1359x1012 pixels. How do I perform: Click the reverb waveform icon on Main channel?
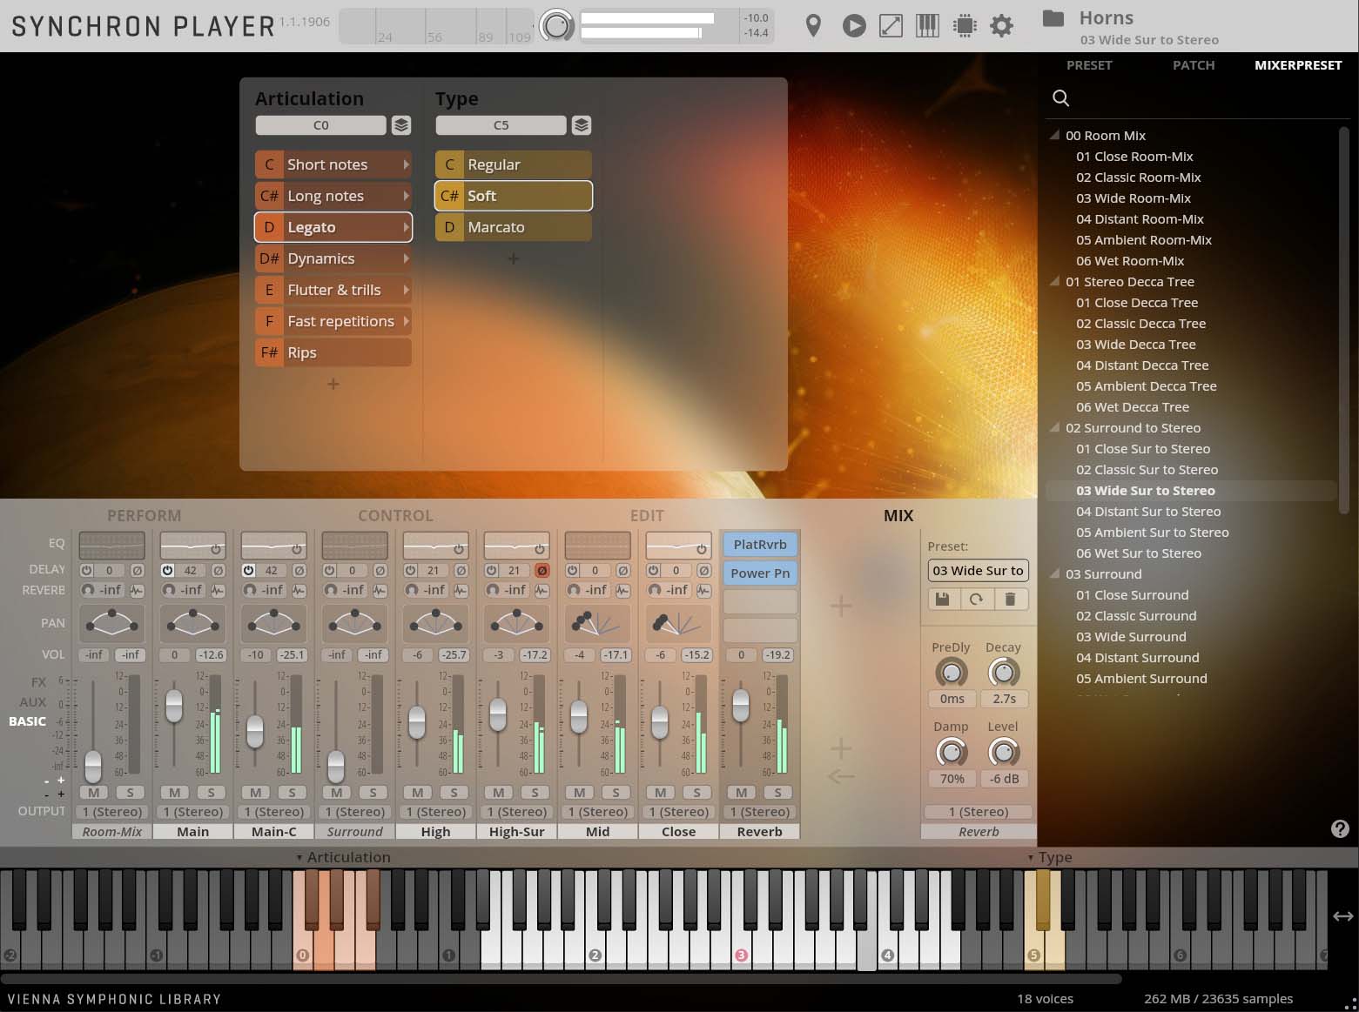pyautogui.click(x=218, y=590)
